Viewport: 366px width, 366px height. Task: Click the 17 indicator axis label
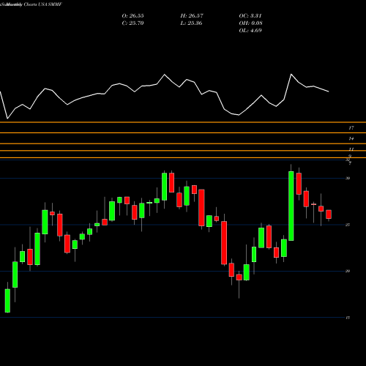pyautogui.click(x=351, y=128)
